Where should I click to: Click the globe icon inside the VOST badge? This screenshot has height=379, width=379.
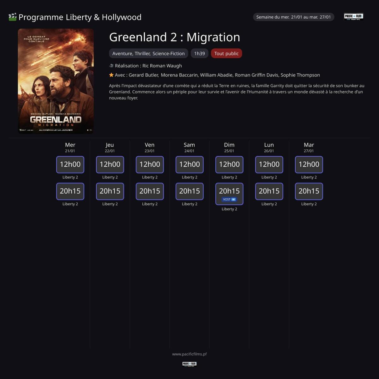233,199
